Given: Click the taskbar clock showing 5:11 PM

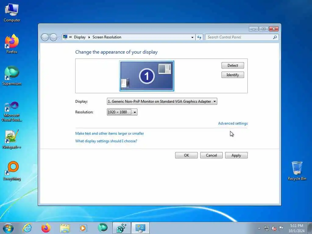Looking at the screenshot, I should click(296, 228).
